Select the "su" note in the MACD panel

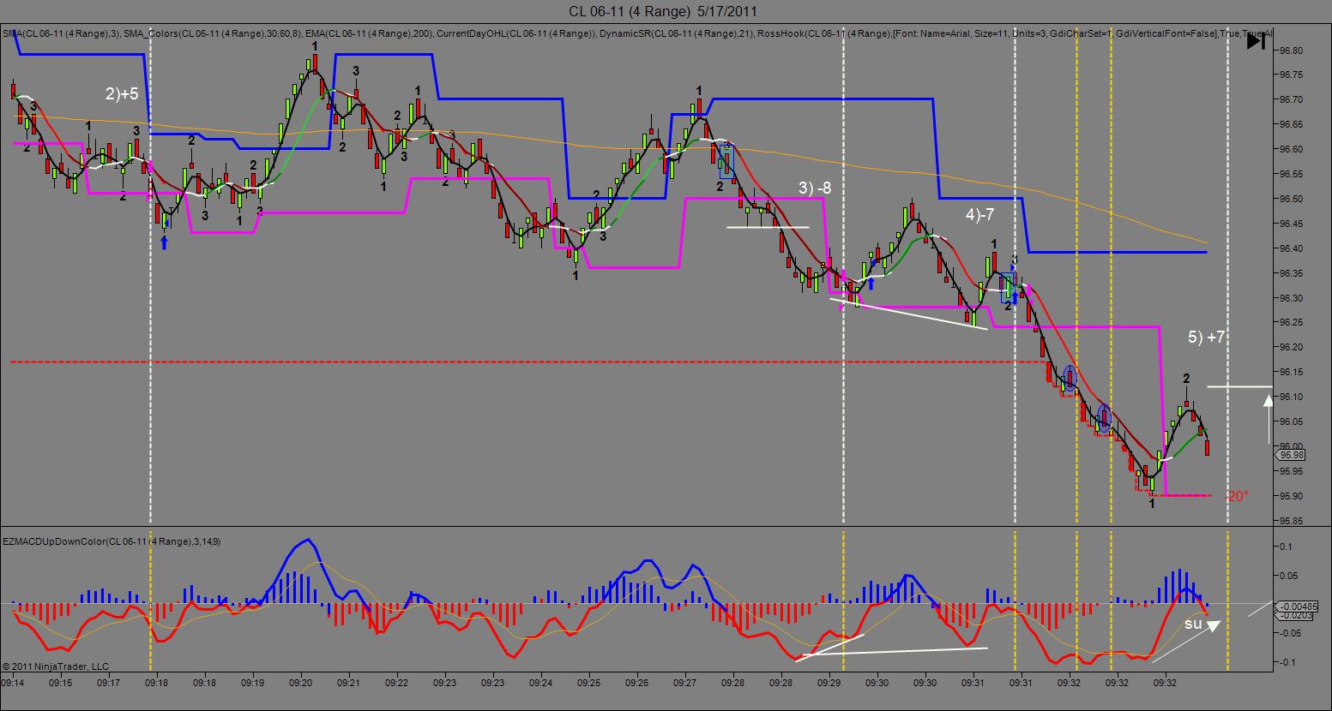pos(1193,624)
